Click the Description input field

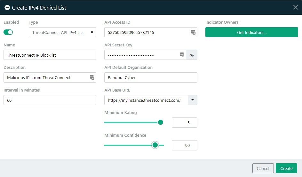[x=50, y=77]
